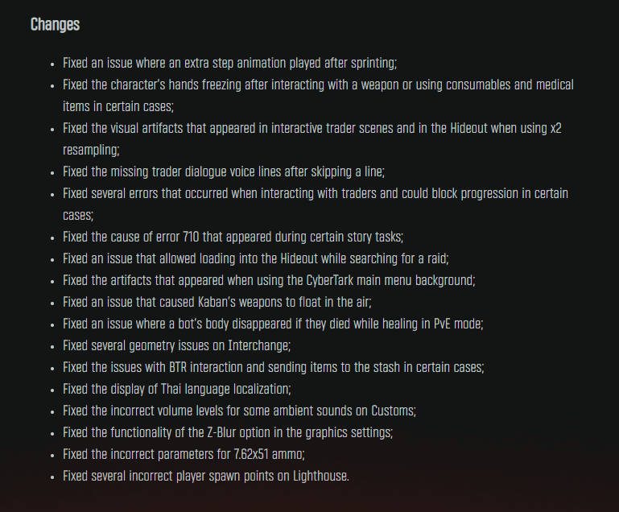Screen dimensions: 619x512
Task: Select the Z-Blur option graphics settings line
Action: pos(228,432)
